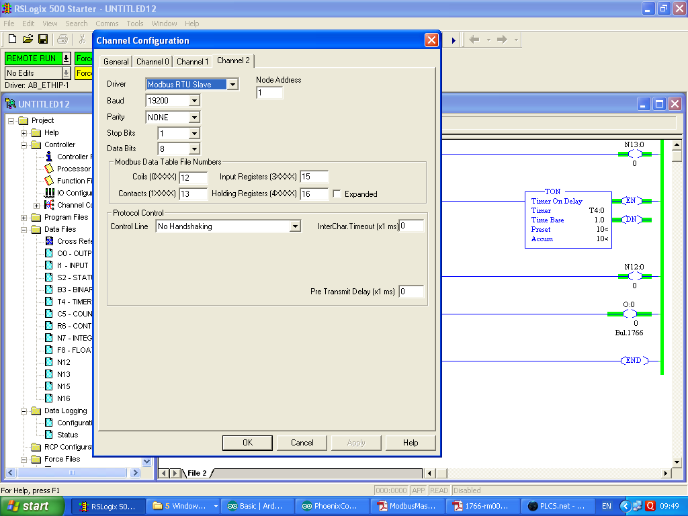The image size is (688, 516).
Task: Open the Driver dropdown
Action: pos(233,84)
